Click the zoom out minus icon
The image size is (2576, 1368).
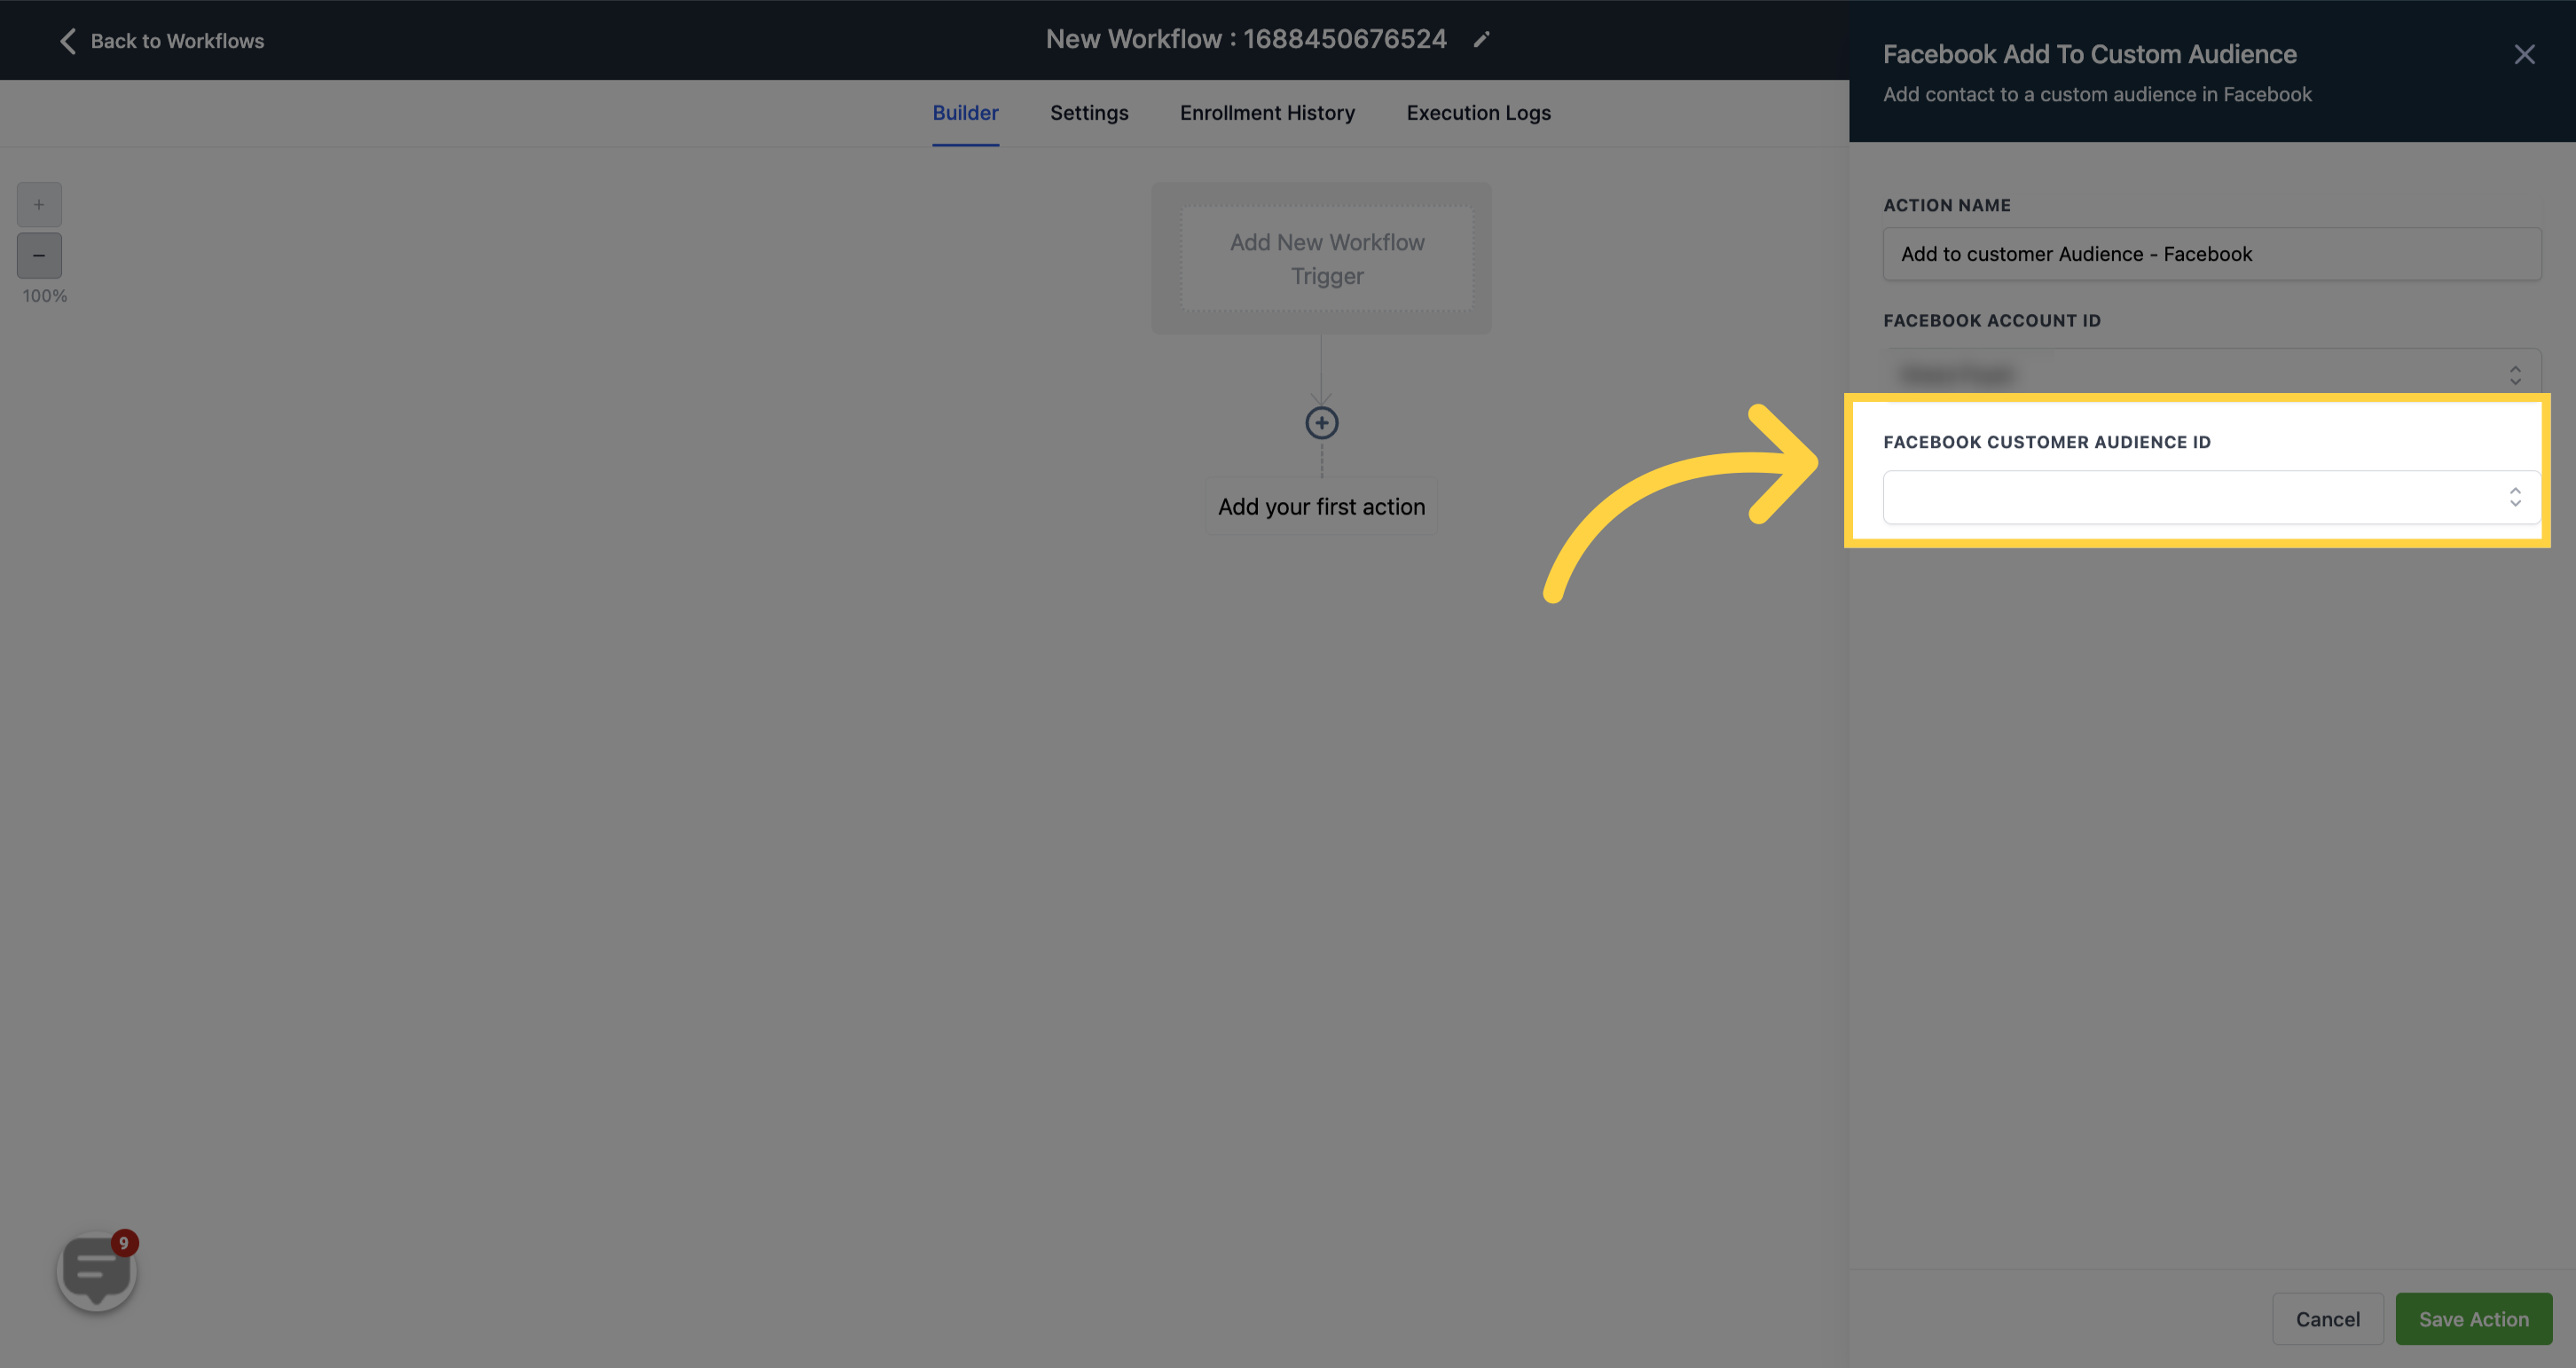click(x=39, y=256)
